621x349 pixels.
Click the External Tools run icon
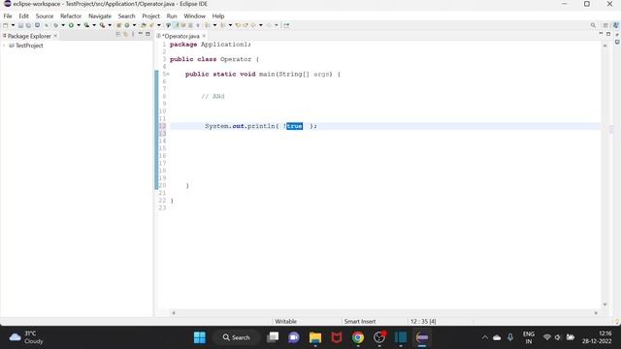point(102,25)
